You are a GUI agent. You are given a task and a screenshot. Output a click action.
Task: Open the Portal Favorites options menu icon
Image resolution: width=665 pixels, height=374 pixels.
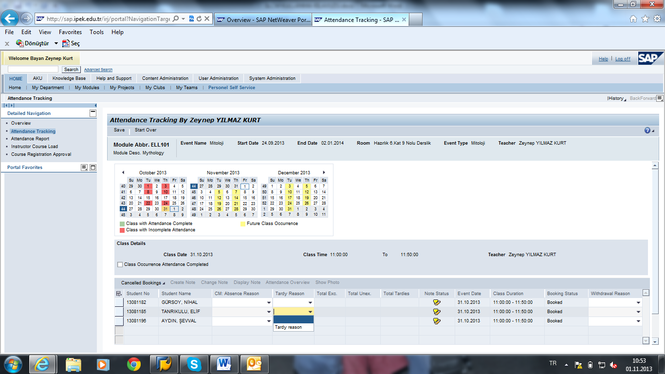coord(84,168)
